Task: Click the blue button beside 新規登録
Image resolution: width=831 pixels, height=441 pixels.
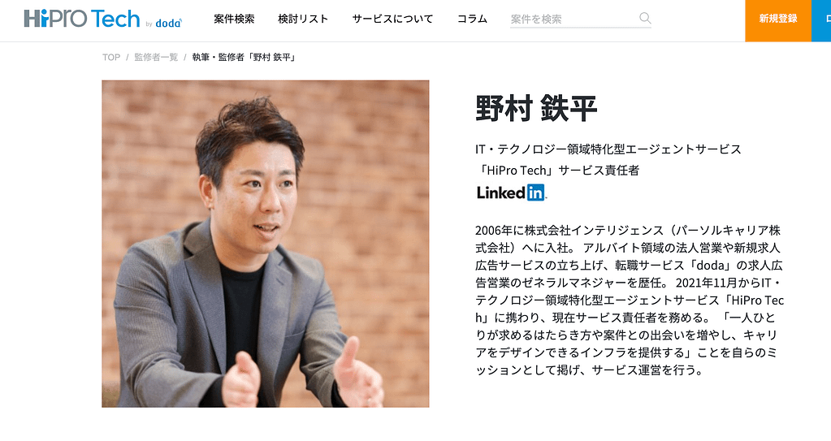Action: (821, 20)
